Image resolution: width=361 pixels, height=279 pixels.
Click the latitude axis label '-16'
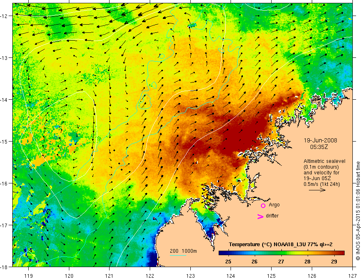(x=5, y=183)
